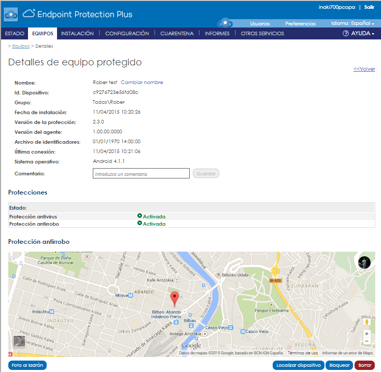Viewport: 381px width, 372px height.
Task: Click the agent version 1.00.00.0000
Action: [x=107, y=132]
